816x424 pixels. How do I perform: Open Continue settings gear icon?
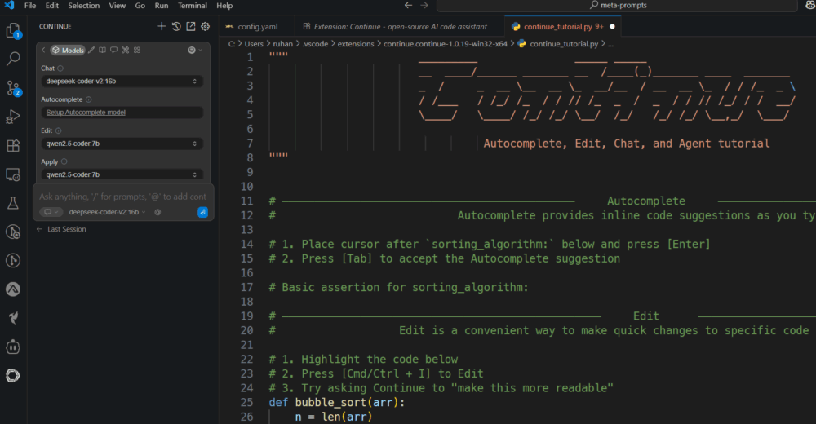click(205, 26)
